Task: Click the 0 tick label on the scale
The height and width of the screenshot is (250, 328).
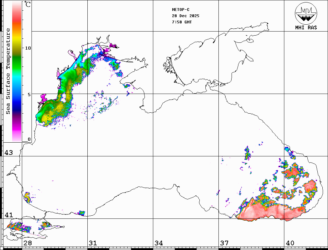Action: point(29,139)
